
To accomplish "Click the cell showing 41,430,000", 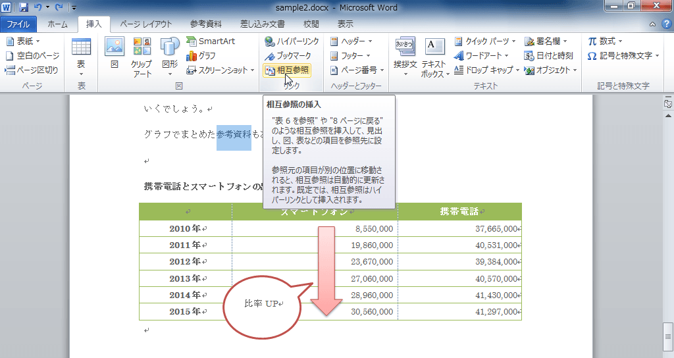I will 459,295.
